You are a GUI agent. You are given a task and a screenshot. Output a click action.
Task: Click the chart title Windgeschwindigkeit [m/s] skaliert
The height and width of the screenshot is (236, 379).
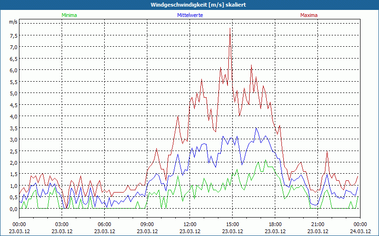[x=198, y=5]
